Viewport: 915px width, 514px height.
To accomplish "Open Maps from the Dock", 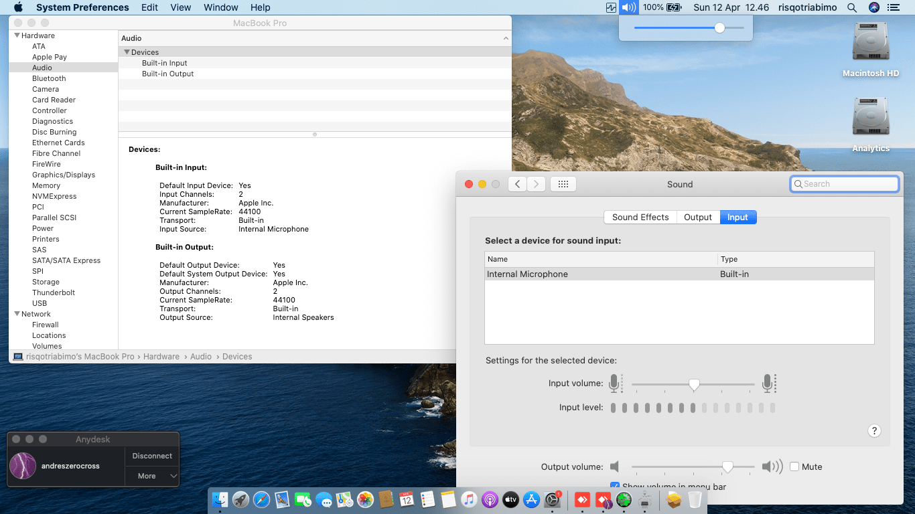I will tap(344, 499).
